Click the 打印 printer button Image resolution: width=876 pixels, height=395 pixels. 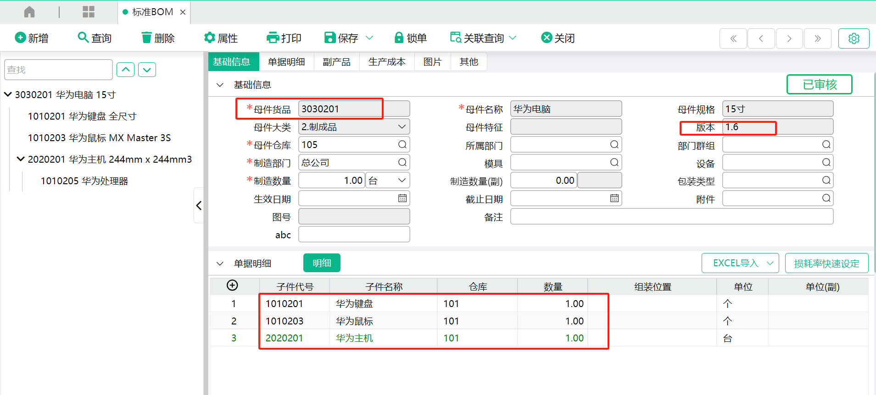[x=284, y=38]
